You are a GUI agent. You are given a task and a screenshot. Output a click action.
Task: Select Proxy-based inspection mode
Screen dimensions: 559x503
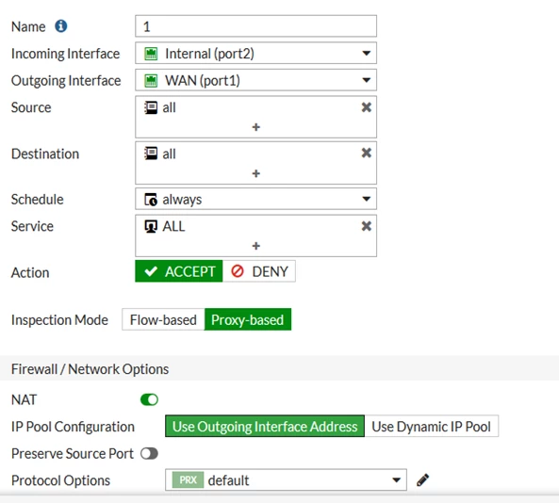248,319
